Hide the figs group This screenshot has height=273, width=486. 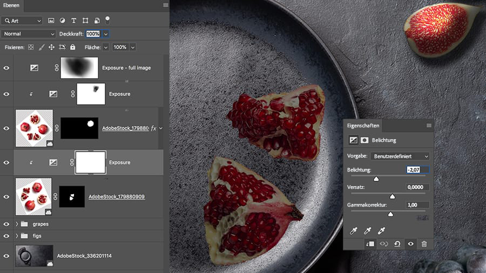(6, 236)
